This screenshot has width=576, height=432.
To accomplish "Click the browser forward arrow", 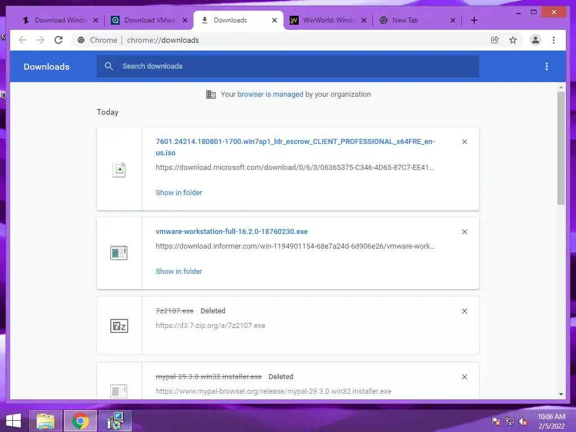I will click(40, 40).
